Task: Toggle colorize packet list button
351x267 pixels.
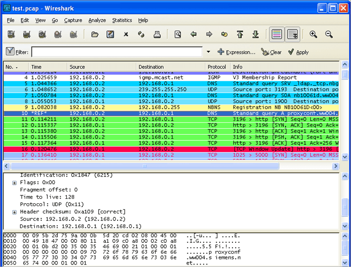Action: point(277,34)
